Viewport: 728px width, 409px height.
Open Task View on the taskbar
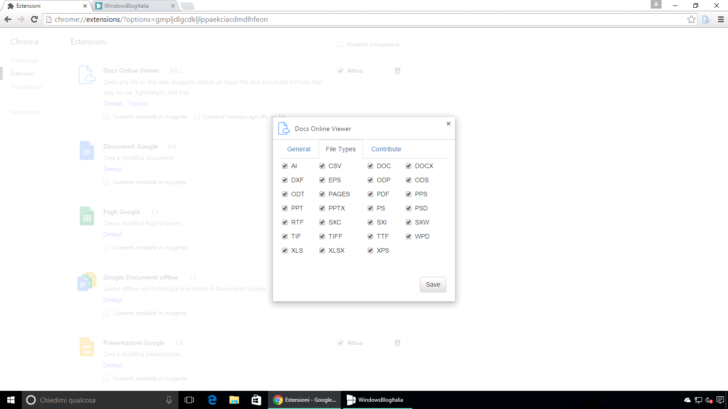pyautogui.click(x=189, y=400)
